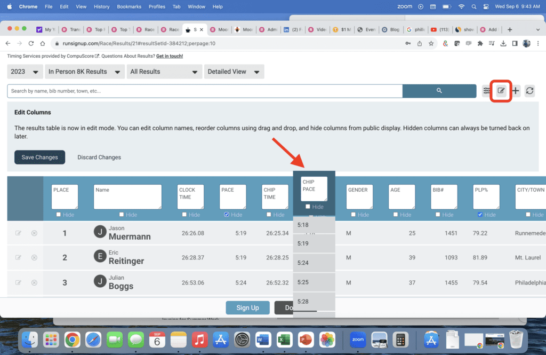Click the Sign Up button
Image resolution: width=546 pixels, height=355 pixels.
pos(247,307)
